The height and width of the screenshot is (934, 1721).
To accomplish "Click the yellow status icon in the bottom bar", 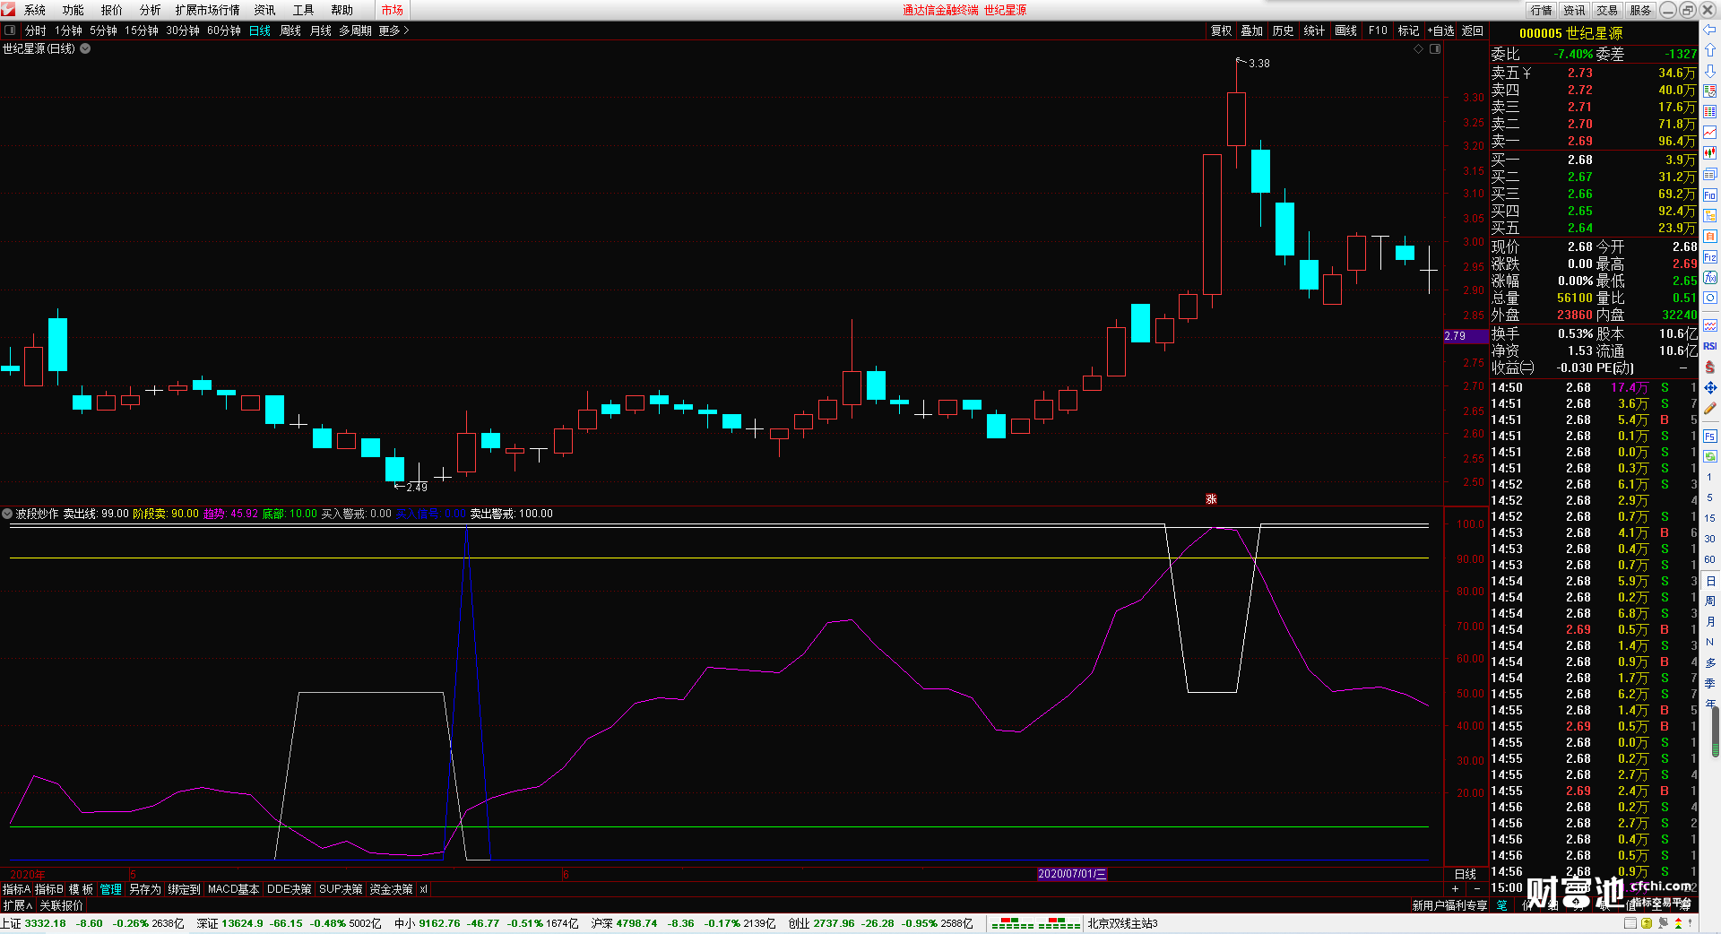I will pos(1647,923).
